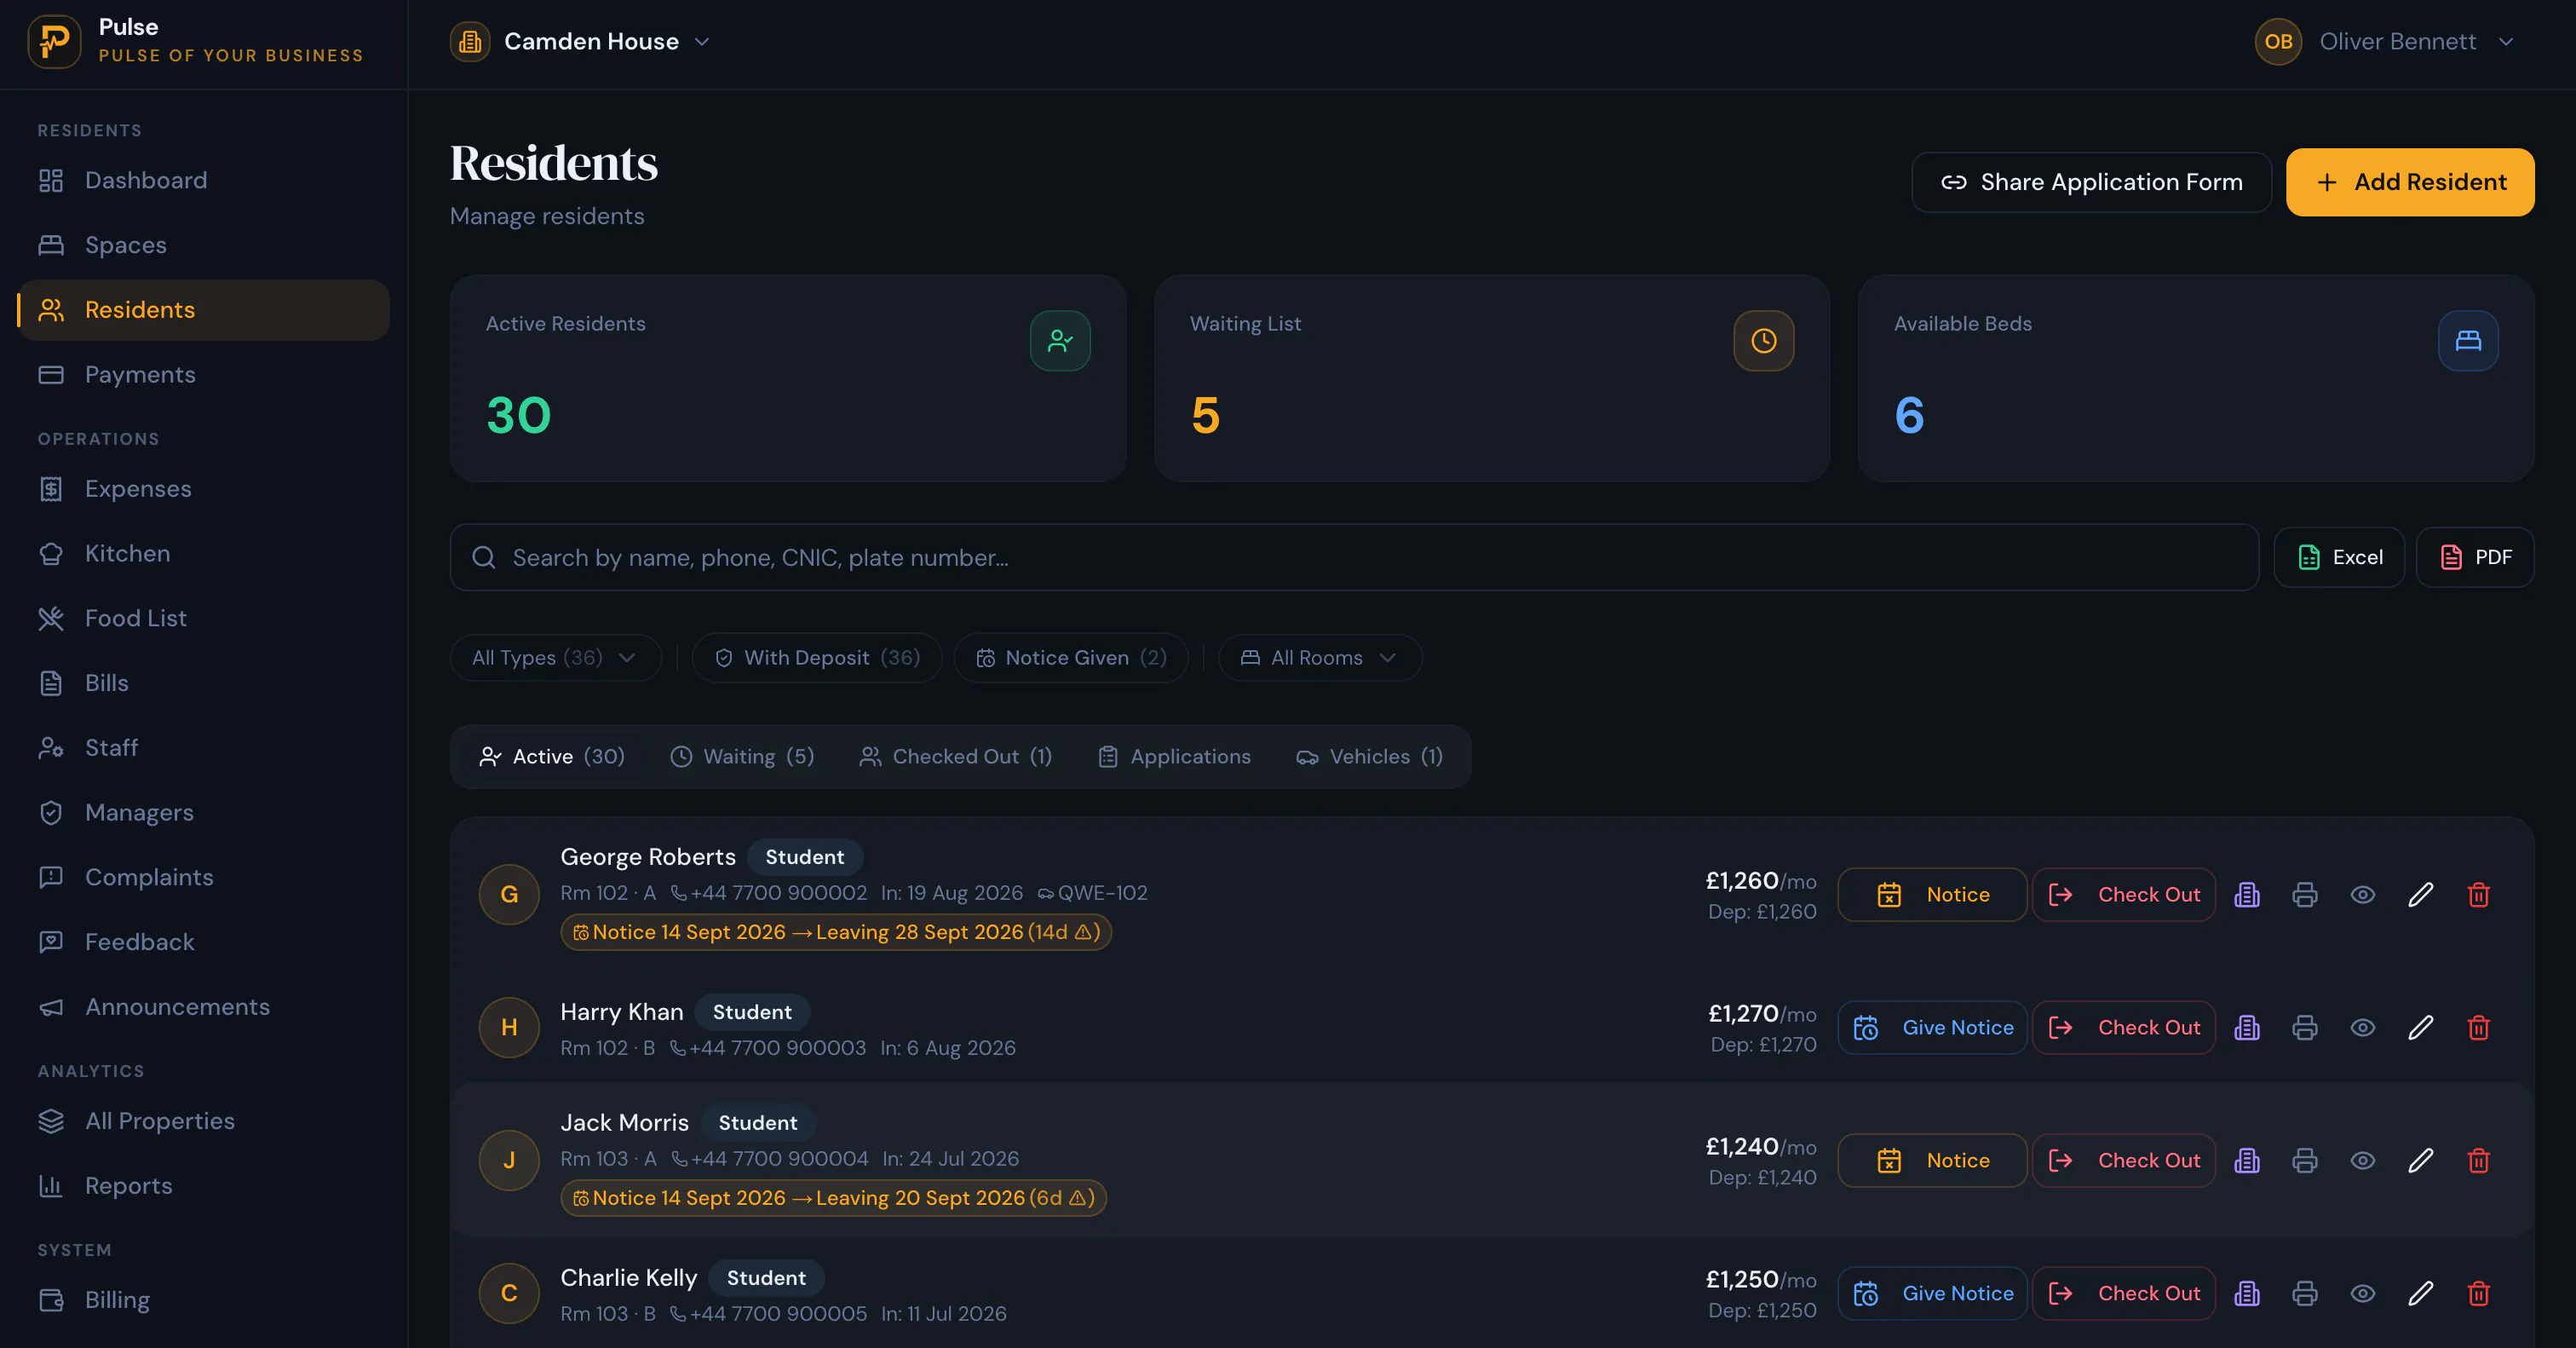
Task: Give Notice for Harry Khan
Action: pos(1932,1027)
